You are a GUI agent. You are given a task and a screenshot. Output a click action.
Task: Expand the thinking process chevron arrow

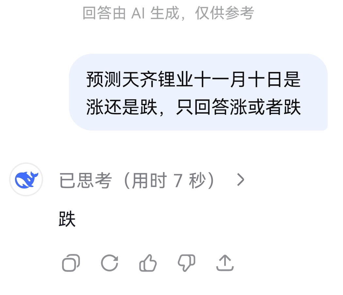pyautogui.click(x=241, y=180)
